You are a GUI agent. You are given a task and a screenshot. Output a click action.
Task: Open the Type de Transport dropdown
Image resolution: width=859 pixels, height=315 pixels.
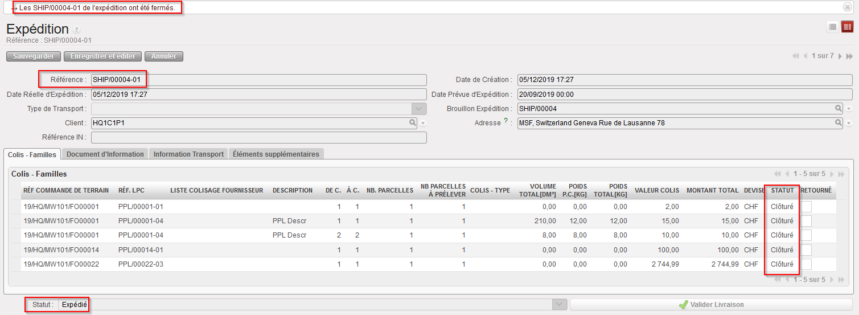pos(419,108)
